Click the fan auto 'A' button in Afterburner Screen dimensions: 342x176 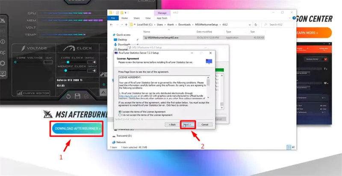click(x=103, y=92)
